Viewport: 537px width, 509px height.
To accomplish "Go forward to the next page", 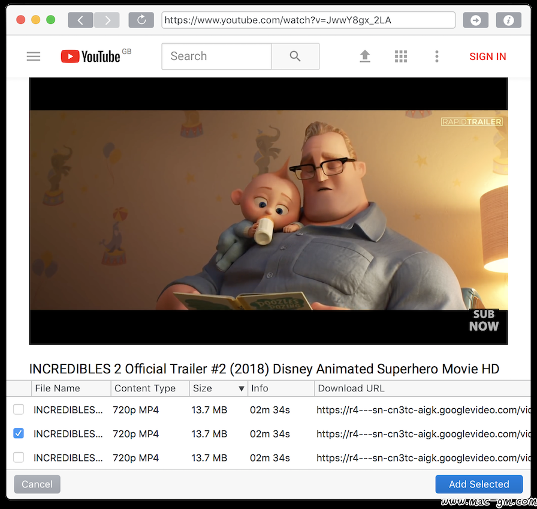I will 107,20.
